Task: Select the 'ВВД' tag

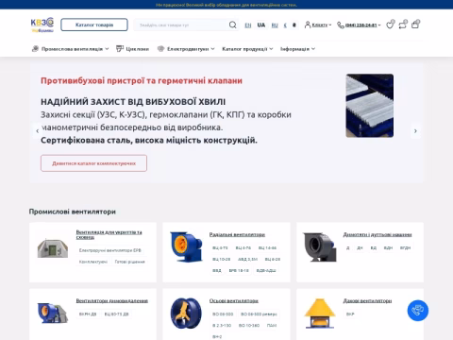Action: [x=217, y=270]
